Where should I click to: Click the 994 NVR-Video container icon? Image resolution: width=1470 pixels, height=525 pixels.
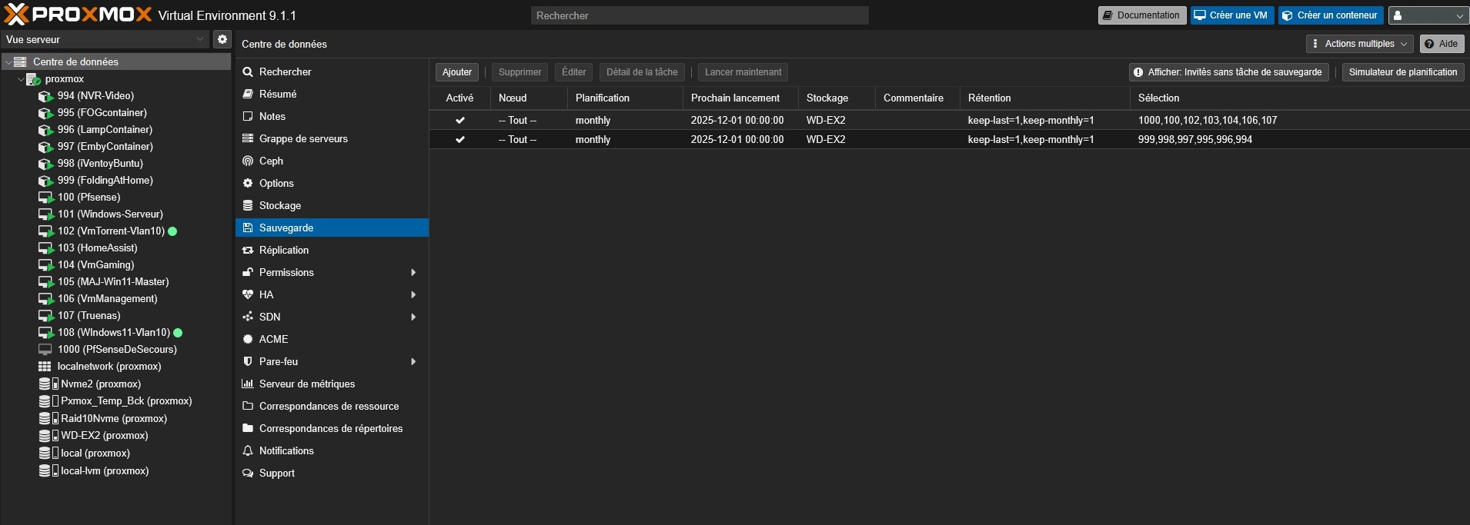(45, 96)
